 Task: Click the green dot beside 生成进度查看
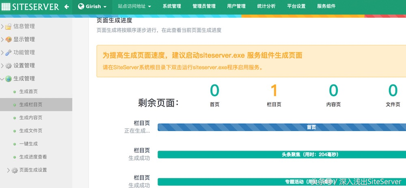click(x=15, y=157)
